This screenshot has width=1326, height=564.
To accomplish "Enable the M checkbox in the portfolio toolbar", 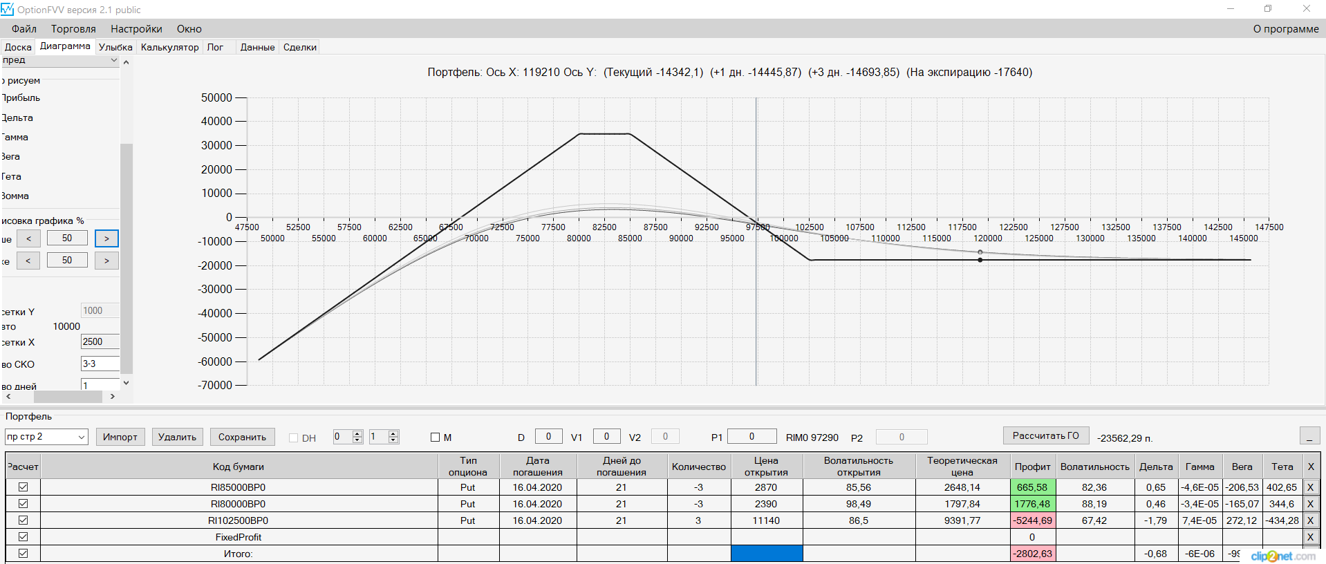I will click(435, 438).
